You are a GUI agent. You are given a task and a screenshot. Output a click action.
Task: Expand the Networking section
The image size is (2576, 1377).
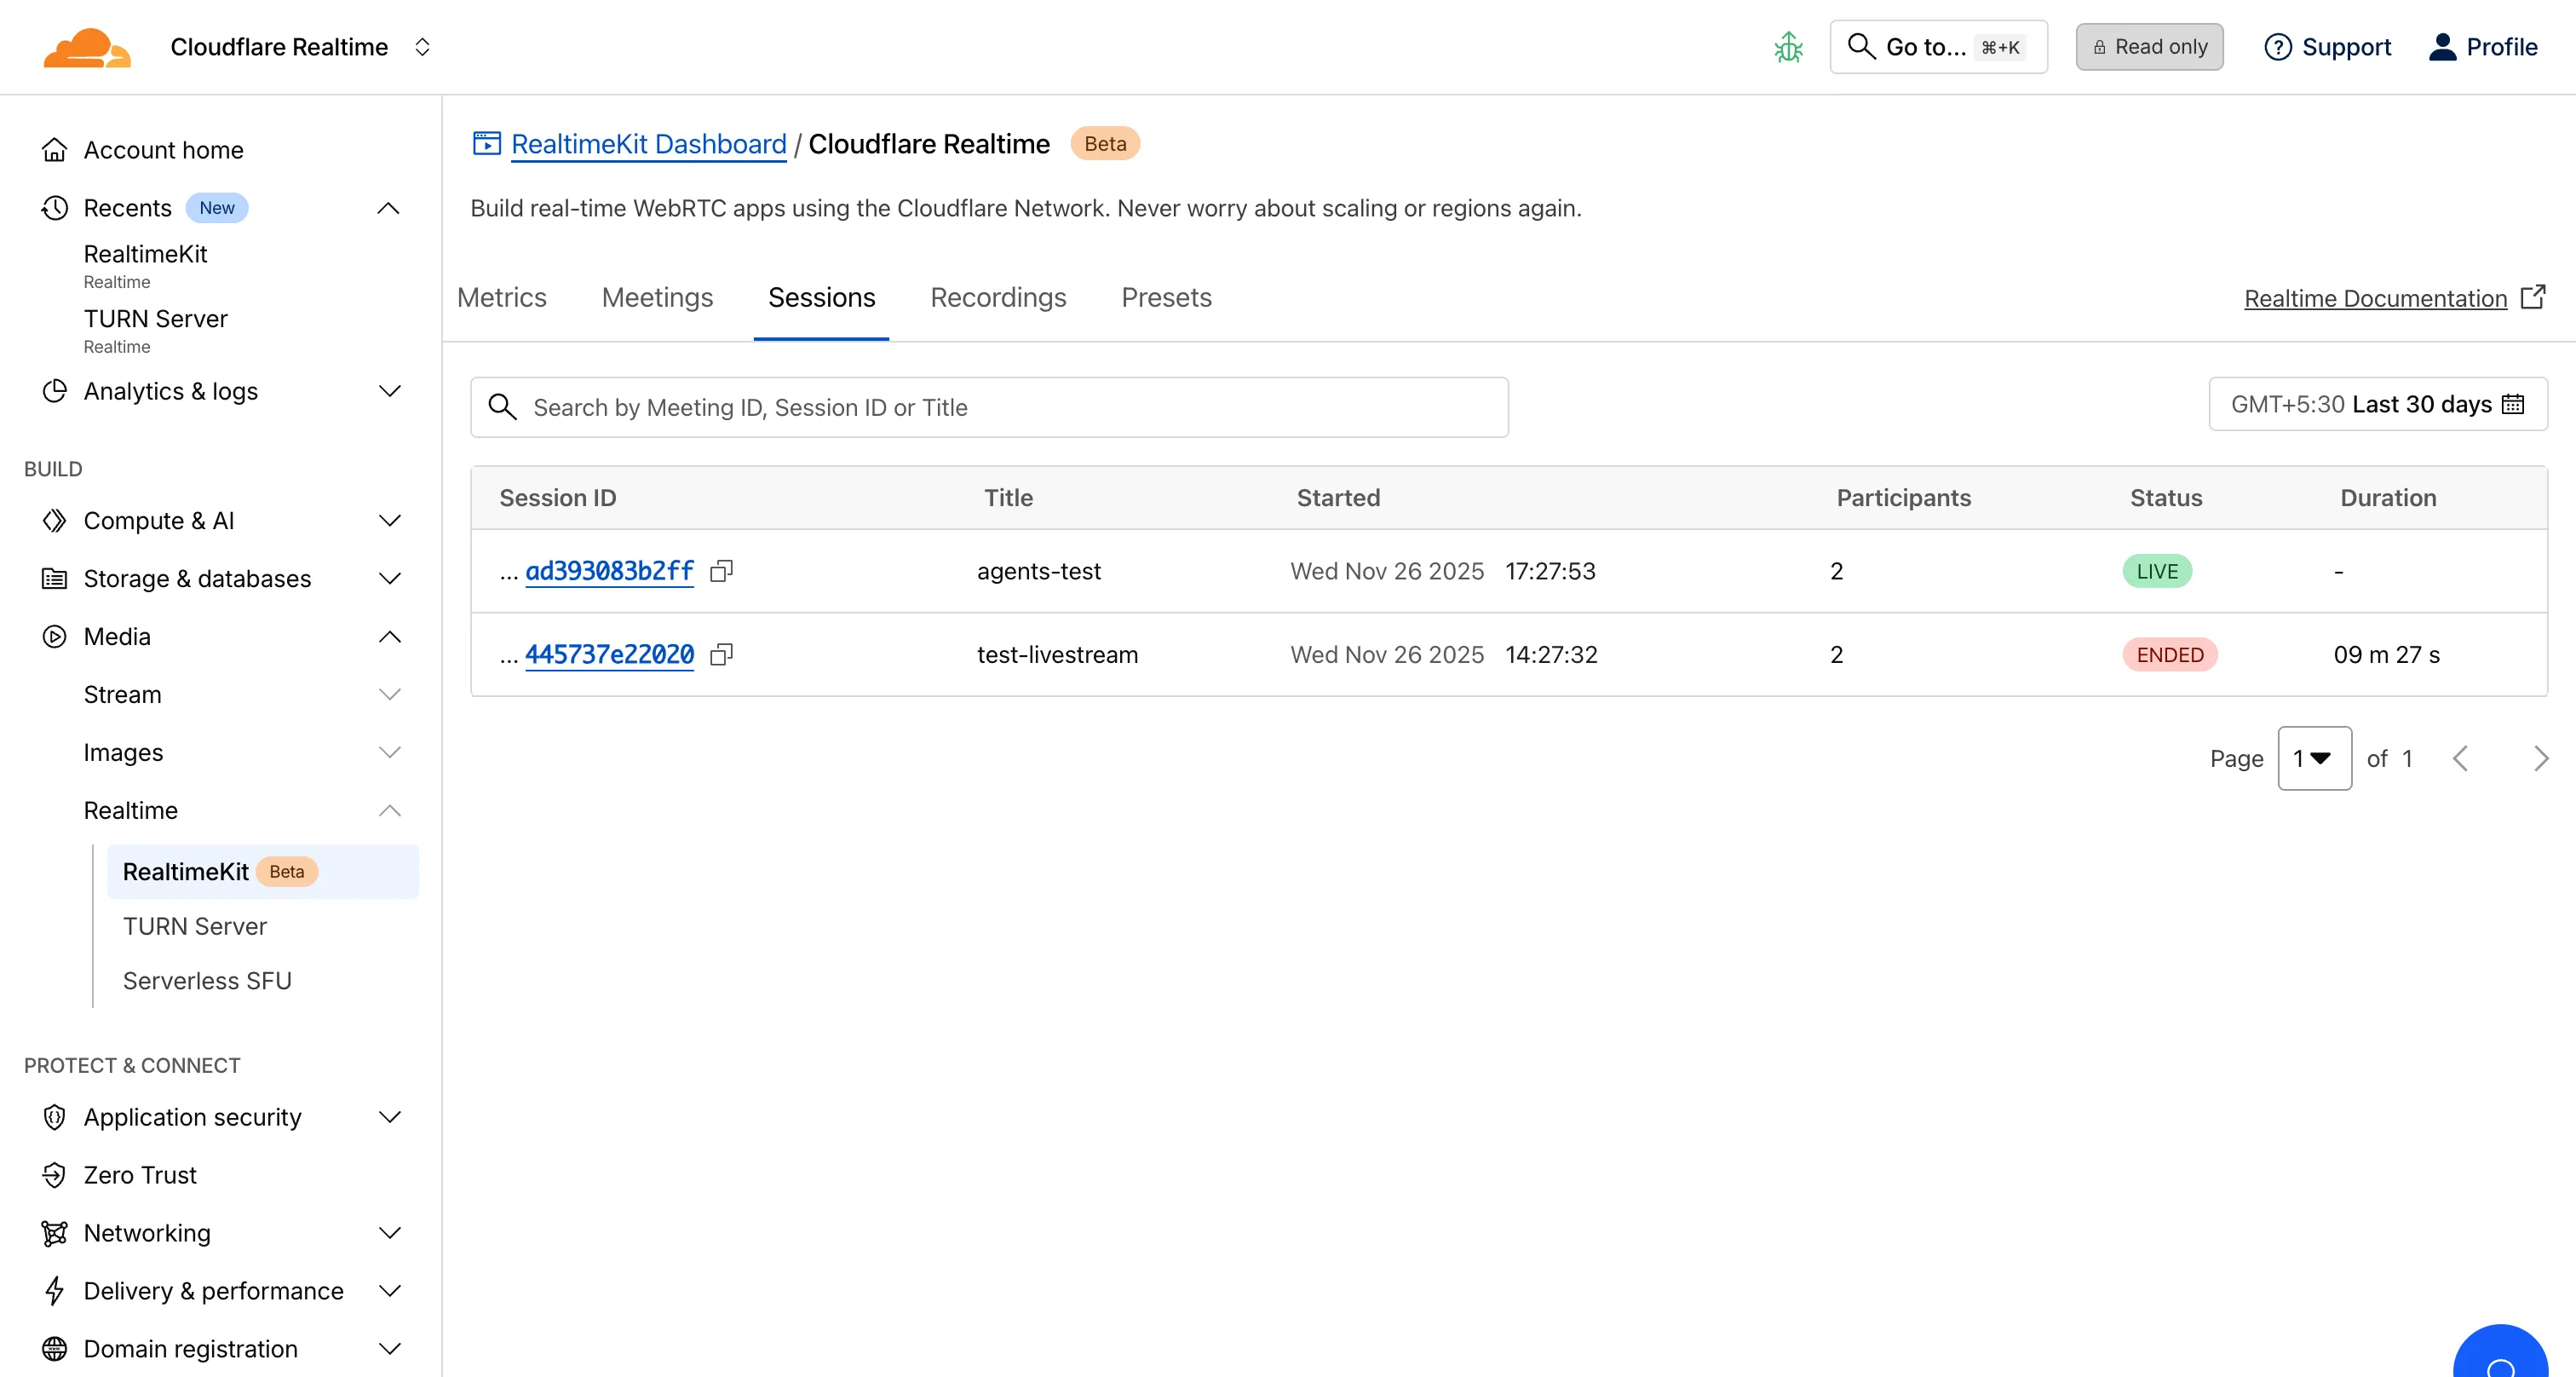click(389, 1233)
